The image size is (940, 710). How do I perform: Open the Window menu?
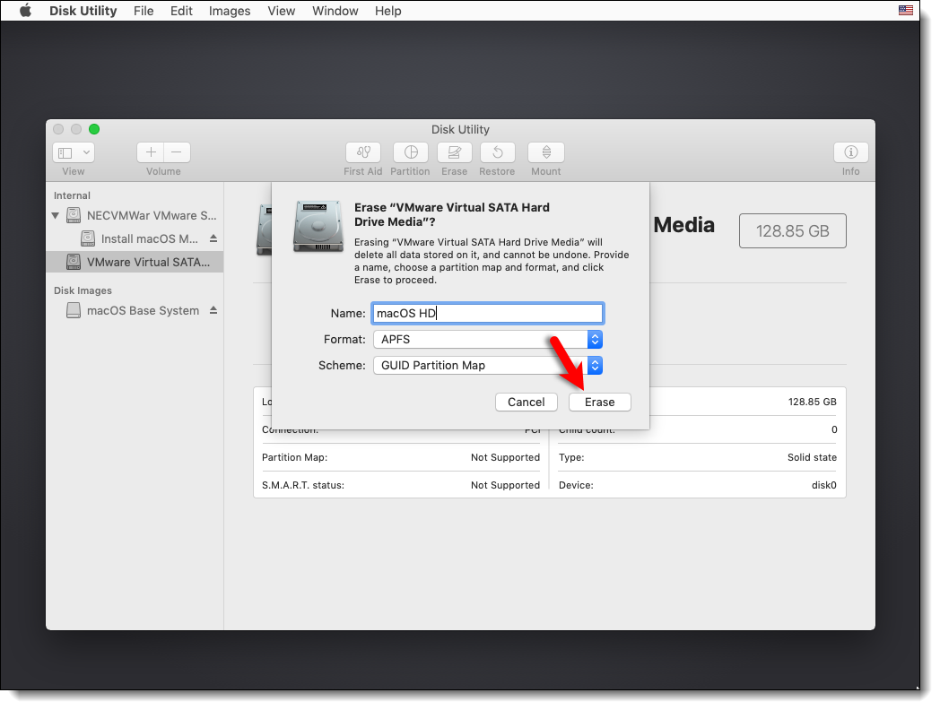pyautogui.click(x=335, y=11)
